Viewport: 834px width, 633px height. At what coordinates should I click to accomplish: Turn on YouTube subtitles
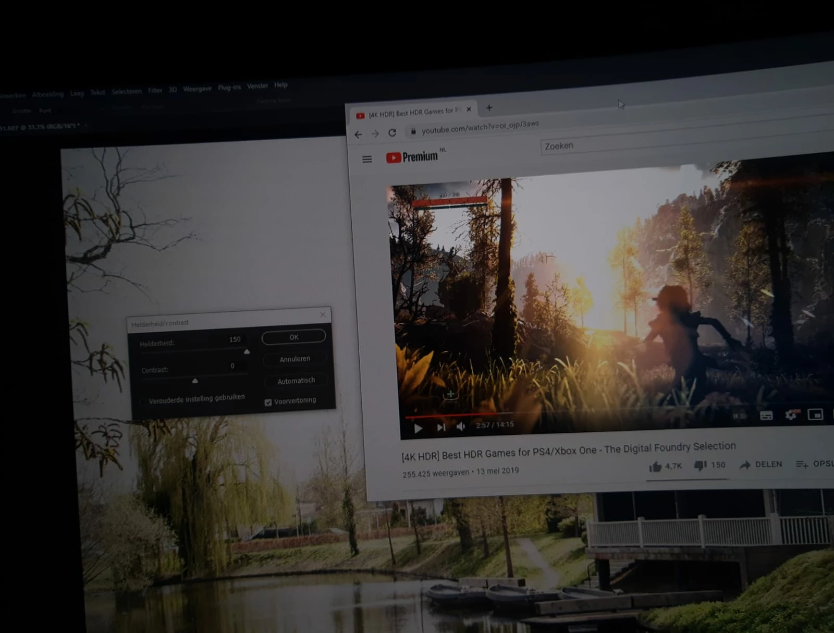766,415
